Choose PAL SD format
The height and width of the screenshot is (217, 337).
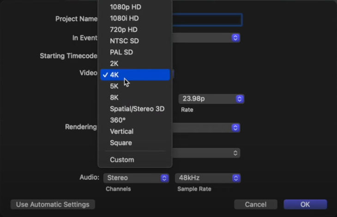(121, 52)
